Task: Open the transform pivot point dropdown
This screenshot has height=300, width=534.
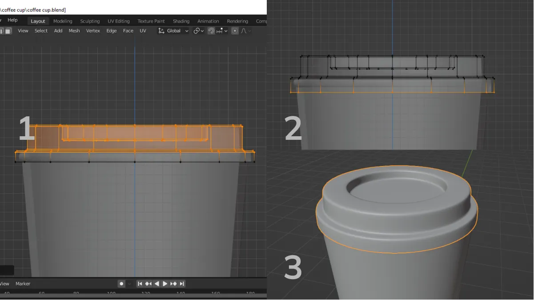Action: point(199,31)
